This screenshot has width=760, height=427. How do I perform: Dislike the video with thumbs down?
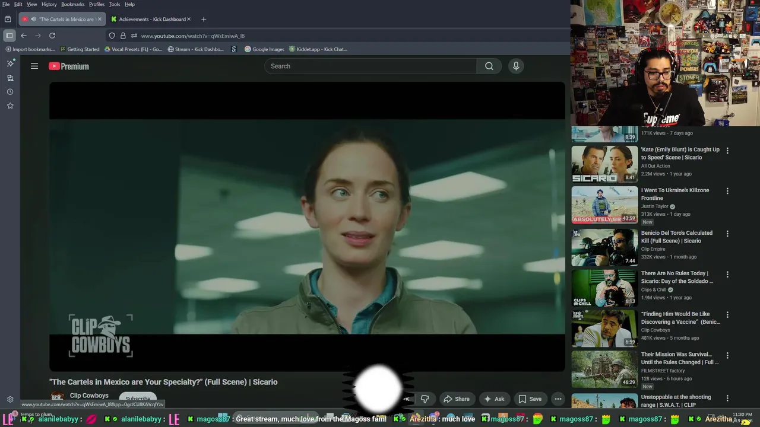click(x=425, y=399)
